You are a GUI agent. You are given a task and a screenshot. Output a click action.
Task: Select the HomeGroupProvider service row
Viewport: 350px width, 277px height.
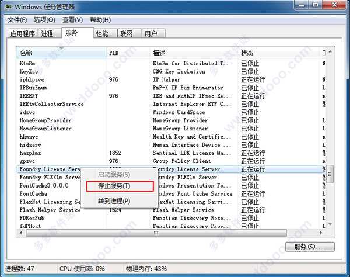[171, 120]
